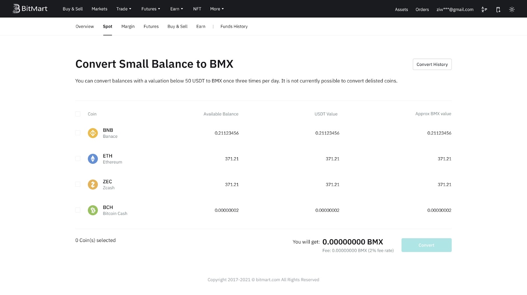
Task: Expand the Trade dropdown menu
Action: click(x=124, y=9)
